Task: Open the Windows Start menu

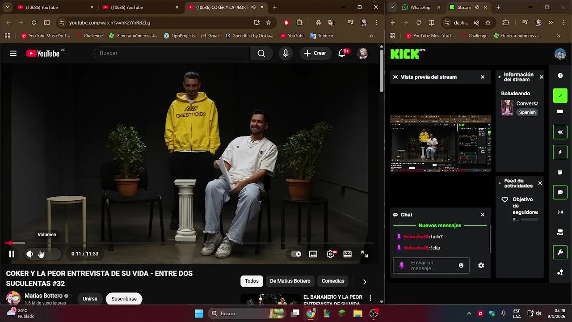Action: [x=199, y=314]
